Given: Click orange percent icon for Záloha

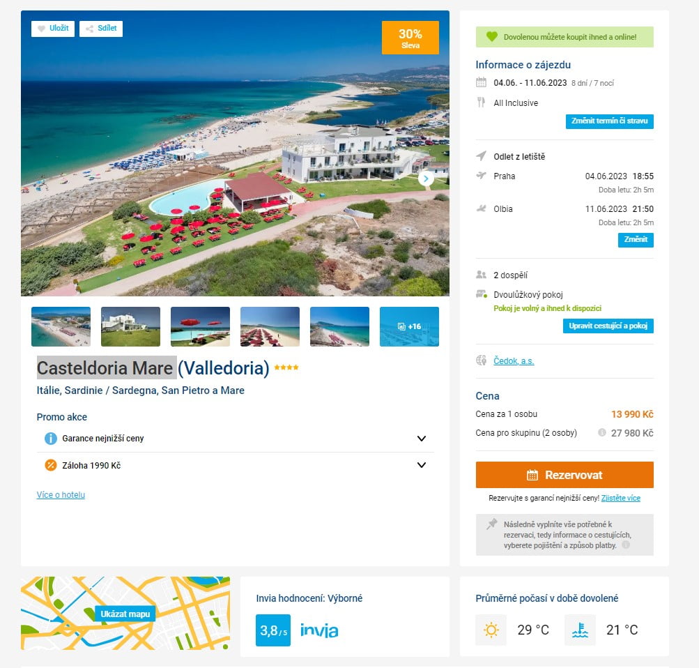Looking at the screenshot, I should tap(50, 465).
